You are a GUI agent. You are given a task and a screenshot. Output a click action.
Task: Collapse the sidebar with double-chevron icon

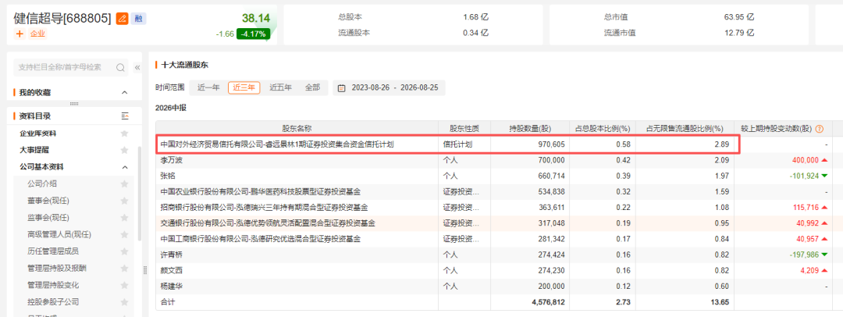[137, 68]
